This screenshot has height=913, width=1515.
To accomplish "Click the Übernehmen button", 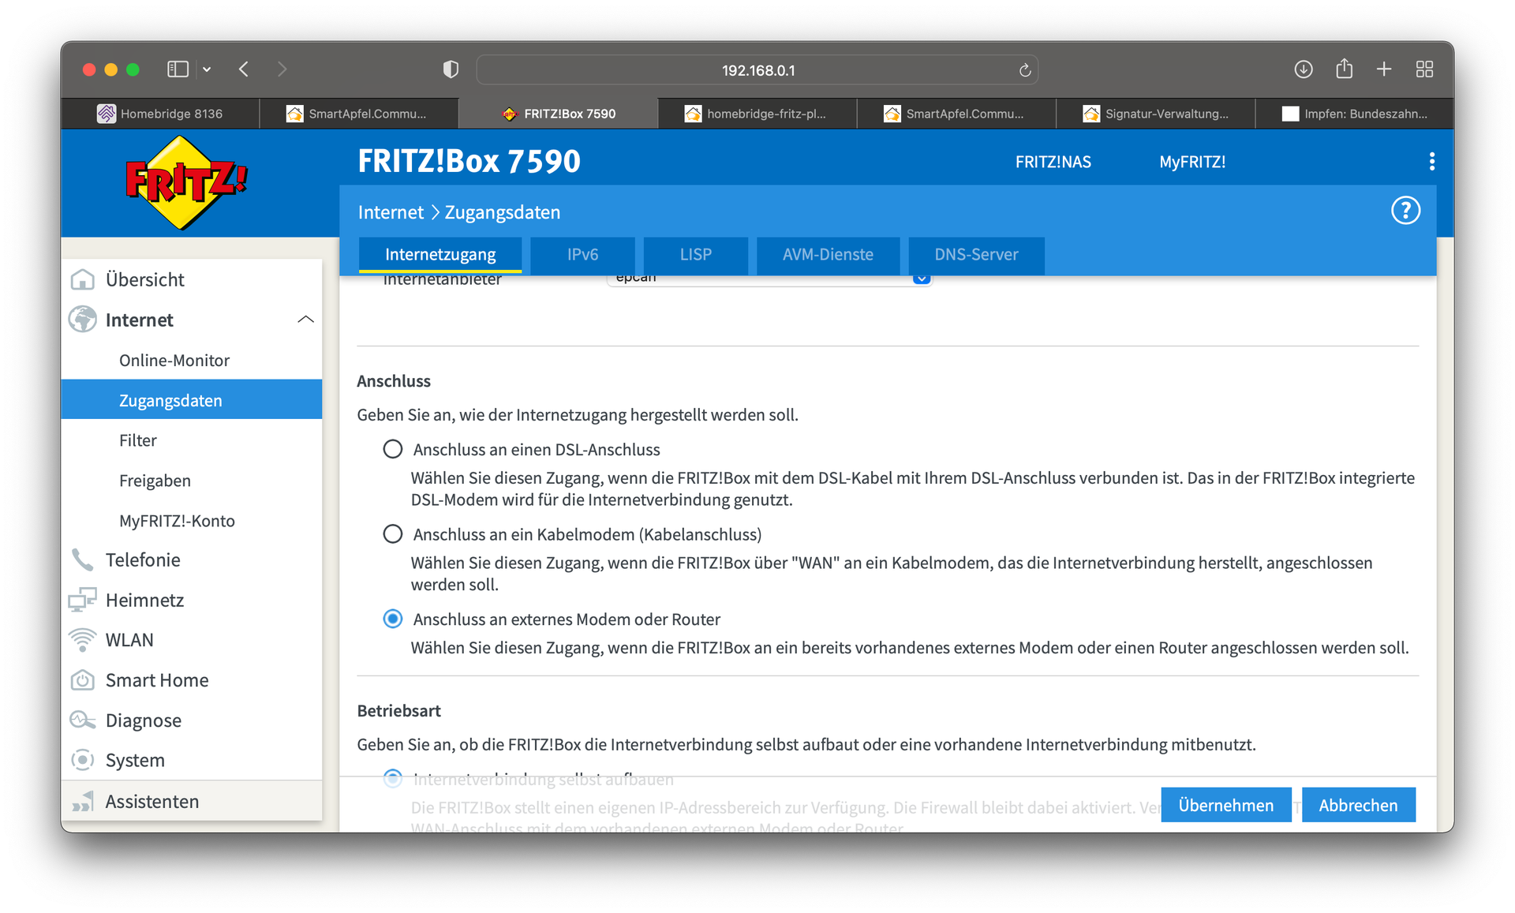I will coord(1225,805).
